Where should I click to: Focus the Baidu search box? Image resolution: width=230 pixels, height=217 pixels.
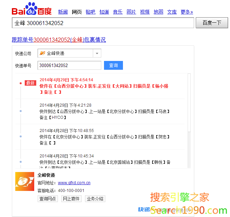(x=103, y=23)
